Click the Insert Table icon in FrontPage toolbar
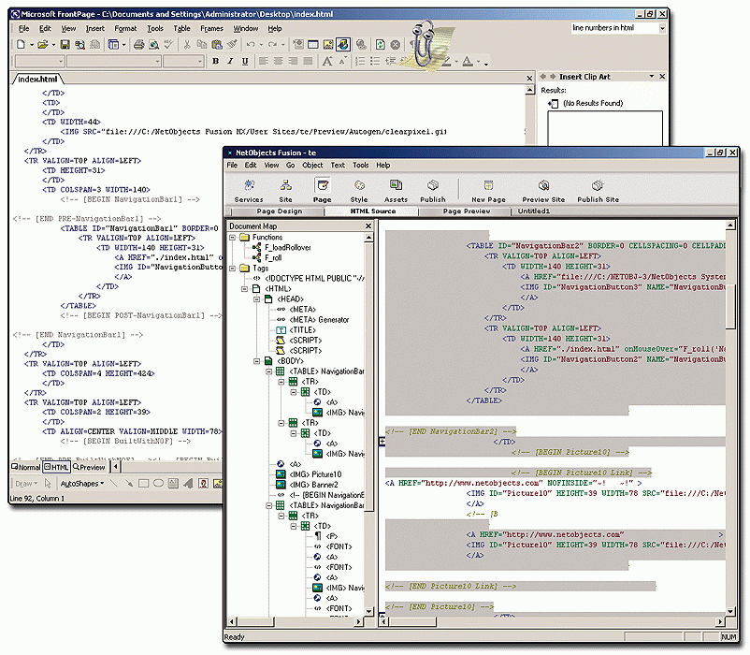 pos(313,45)
